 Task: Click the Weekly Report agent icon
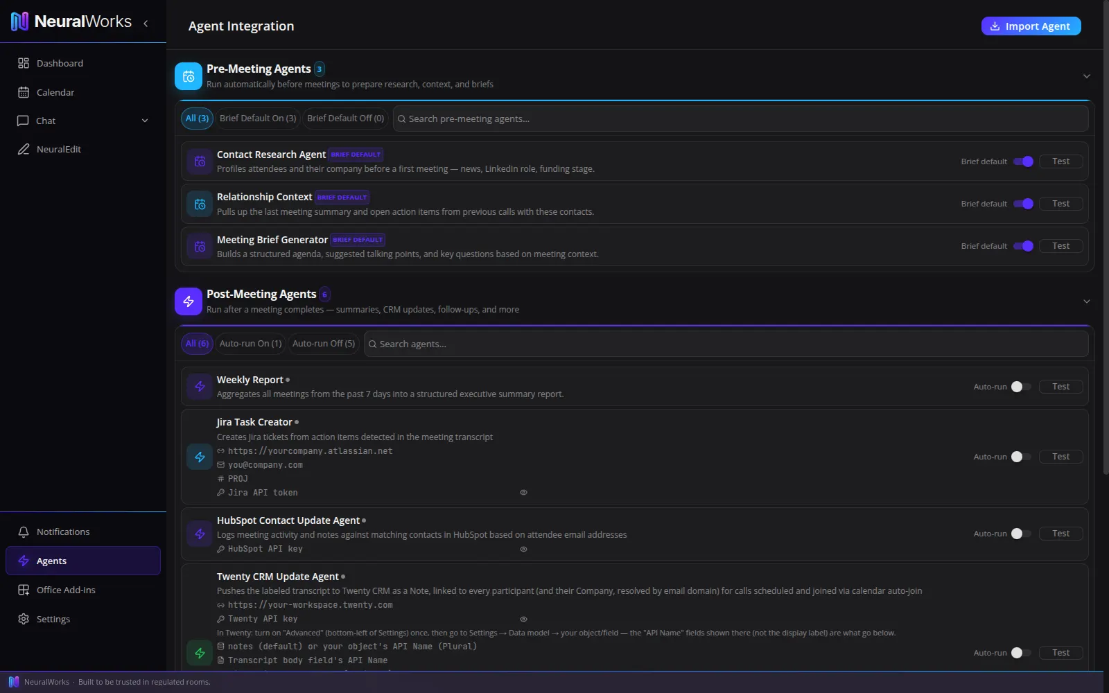(x=200, y=387)
